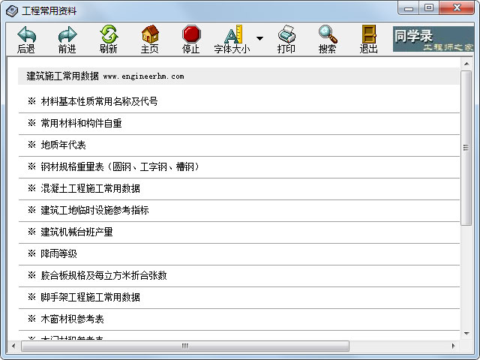The width and height of the screenshot is (480, 360).
Task: Click the red 停止 stop icon
Action: coord(191,34)
